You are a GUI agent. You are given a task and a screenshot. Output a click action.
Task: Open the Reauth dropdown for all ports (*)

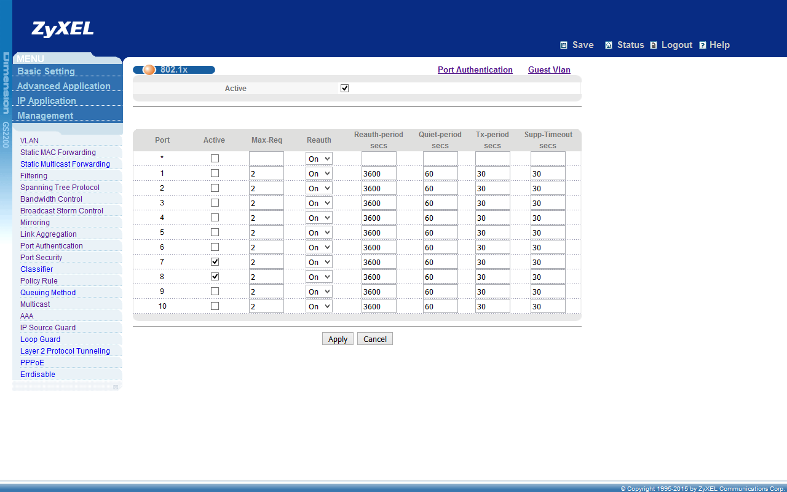coord(319,159)
